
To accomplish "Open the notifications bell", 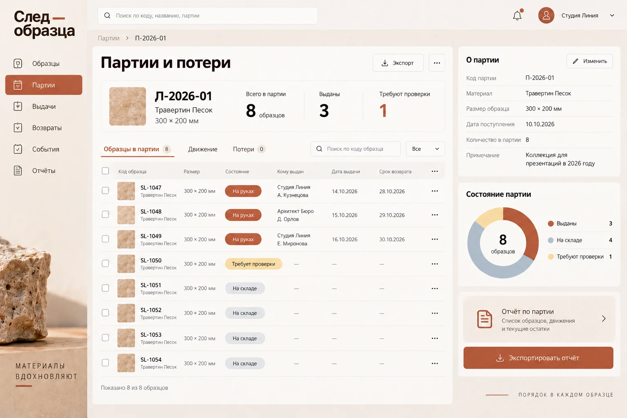I will 517,16.
